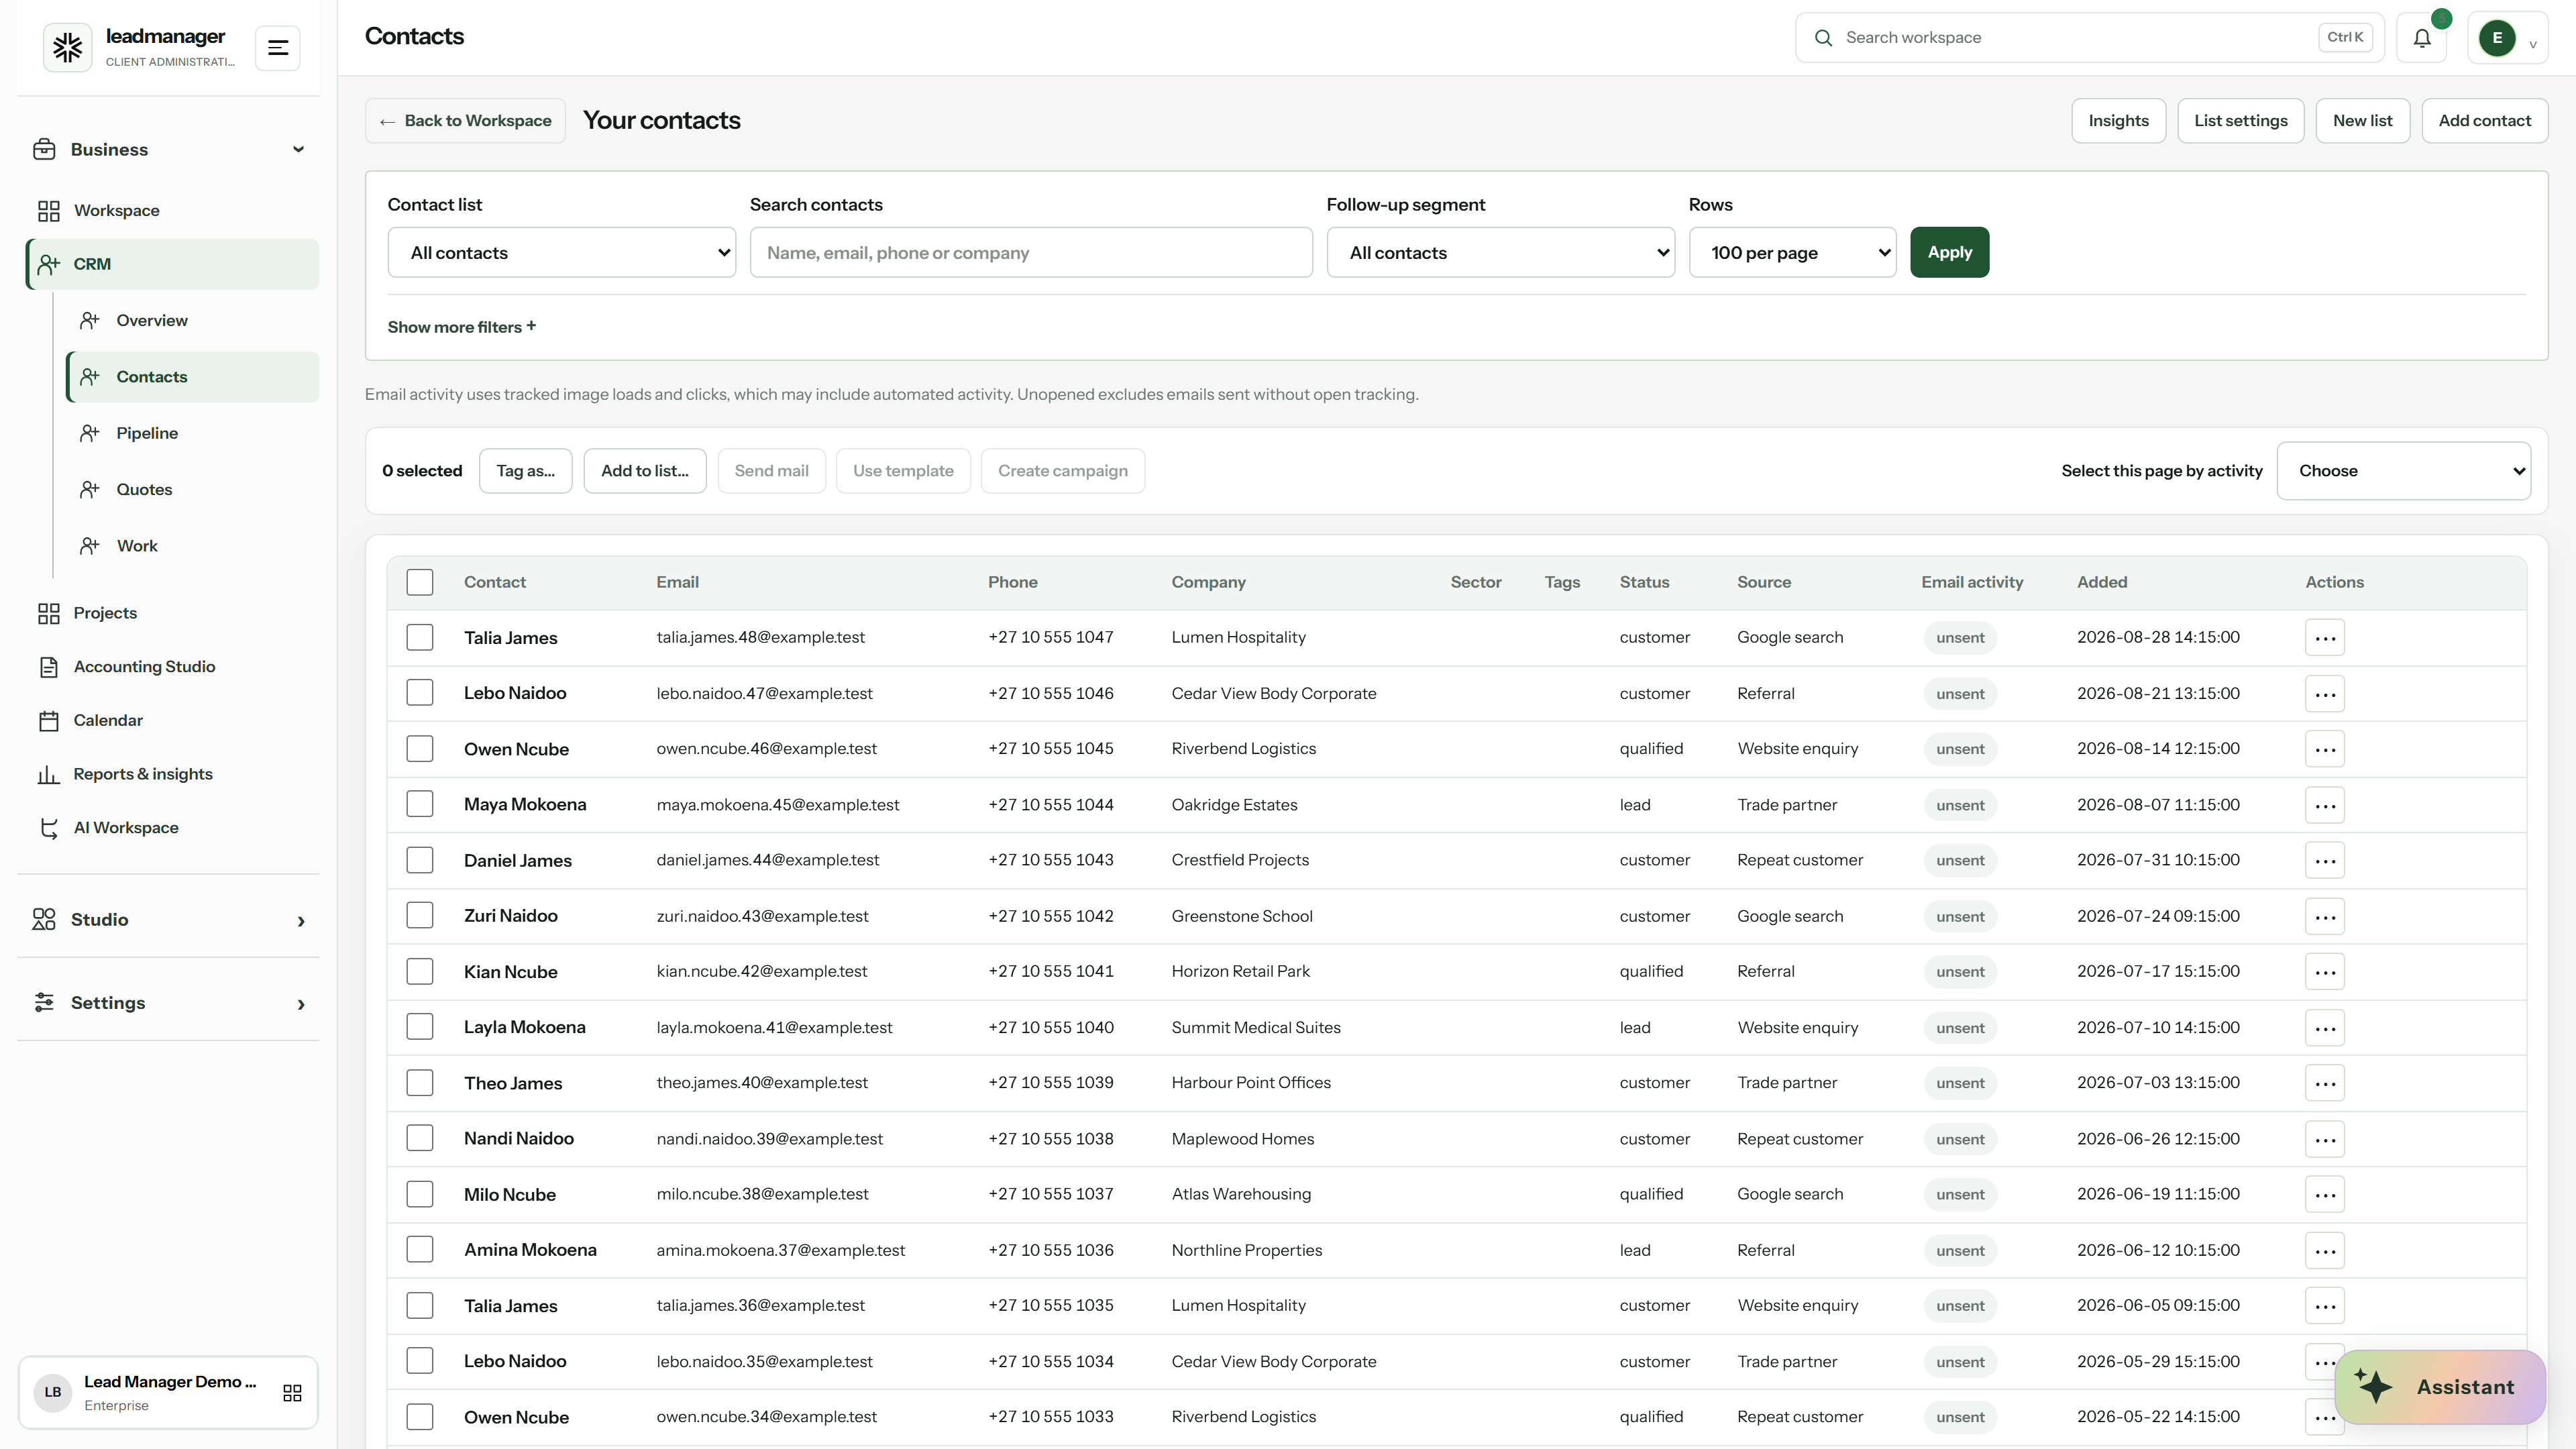Click the Reports & insights chart icon
The width and height of the screenshot is (2576, 1449).
point(49,775)
